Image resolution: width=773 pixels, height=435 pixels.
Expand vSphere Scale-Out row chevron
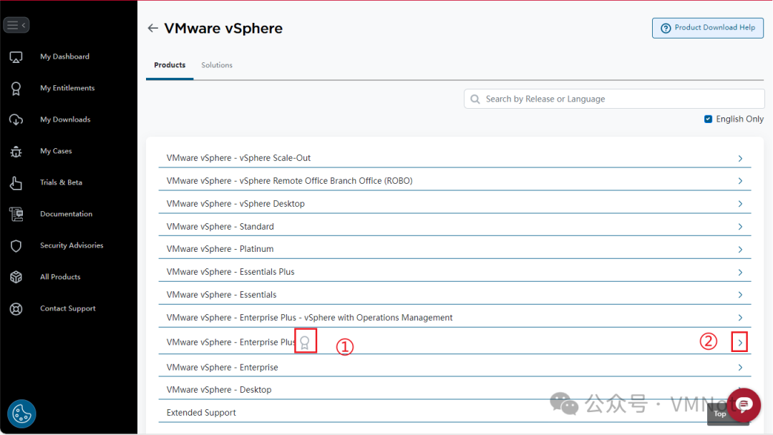pyautogui.click(x=740, y=158)
